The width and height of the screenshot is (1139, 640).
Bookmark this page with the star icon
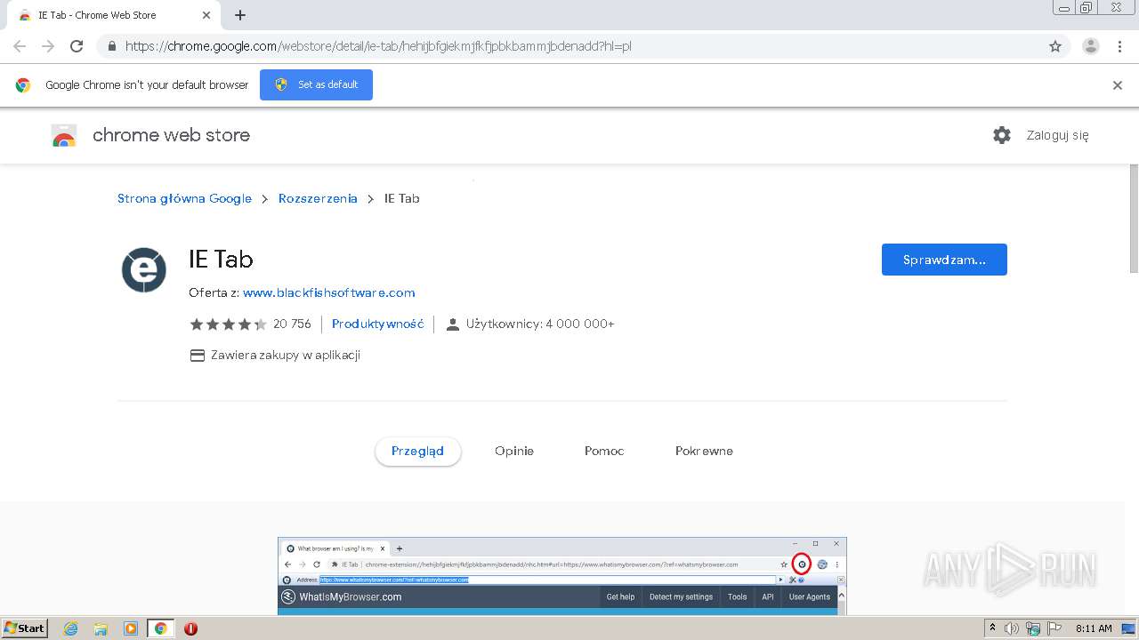[x=1055, y=46]
